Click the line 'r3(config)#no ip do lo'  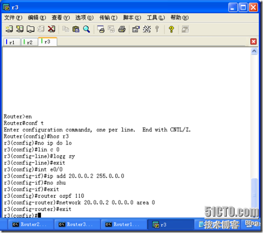coord(38,143)
